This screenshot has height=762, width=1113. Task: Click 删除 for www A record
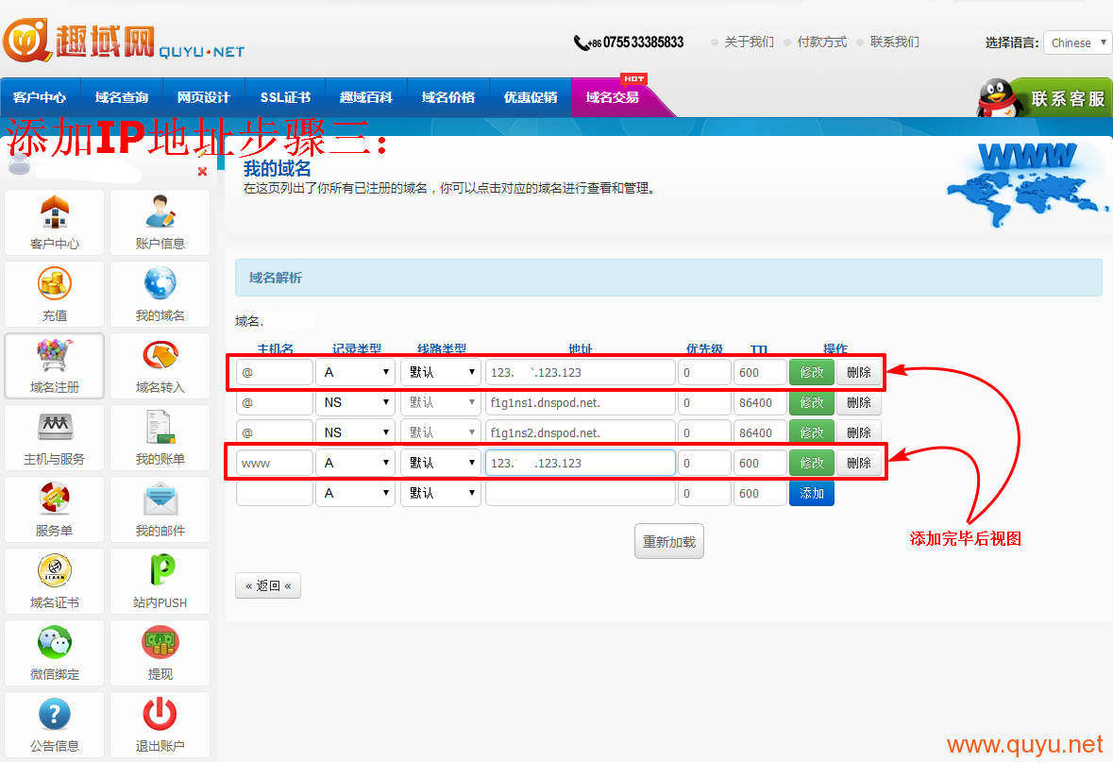point(859,463)
